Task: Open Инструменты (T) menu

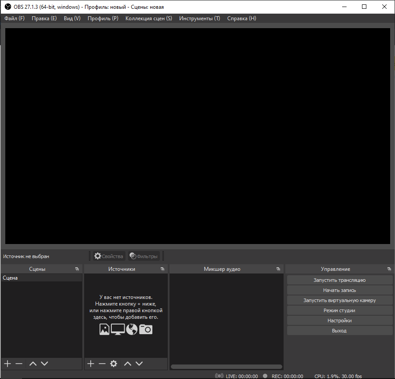Action: (199, 18)
